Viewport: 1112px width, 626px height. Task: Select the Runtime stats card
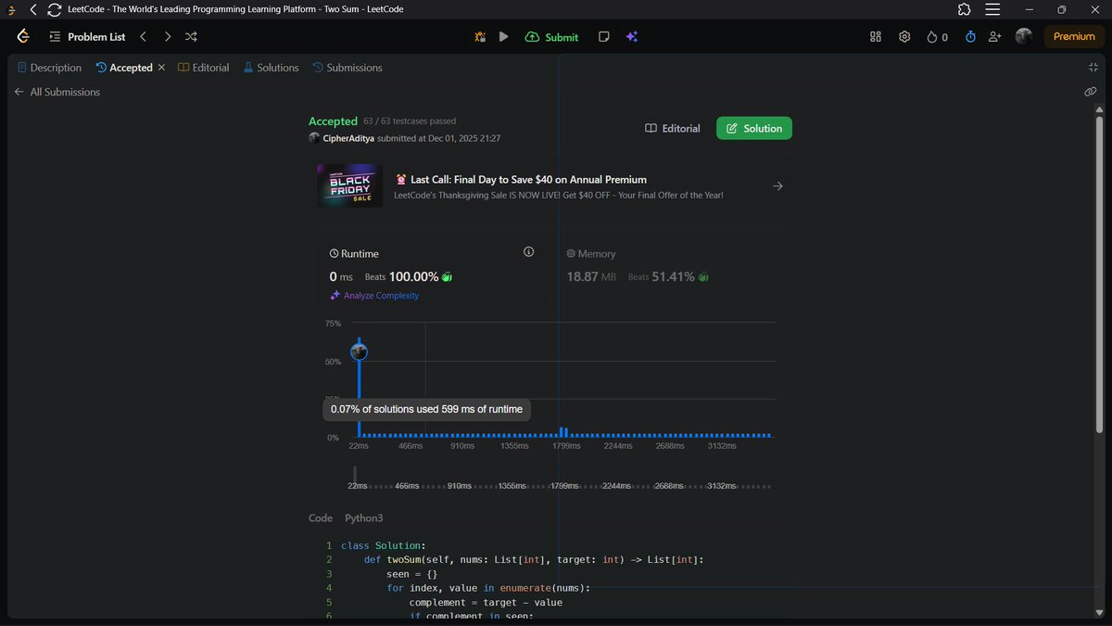click(434, 274)
